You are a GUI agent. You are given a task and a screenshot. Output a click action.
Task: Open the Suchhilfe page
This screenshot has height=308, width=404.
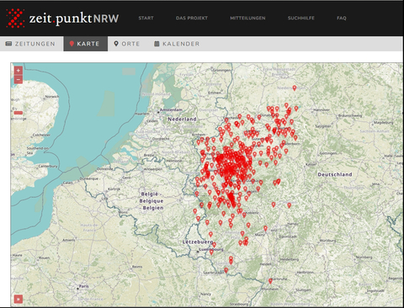coord(301,18)
